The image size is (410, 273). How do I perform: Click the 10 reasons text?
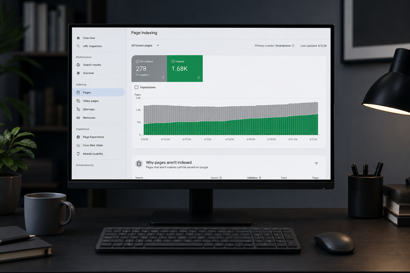(142, 75)
